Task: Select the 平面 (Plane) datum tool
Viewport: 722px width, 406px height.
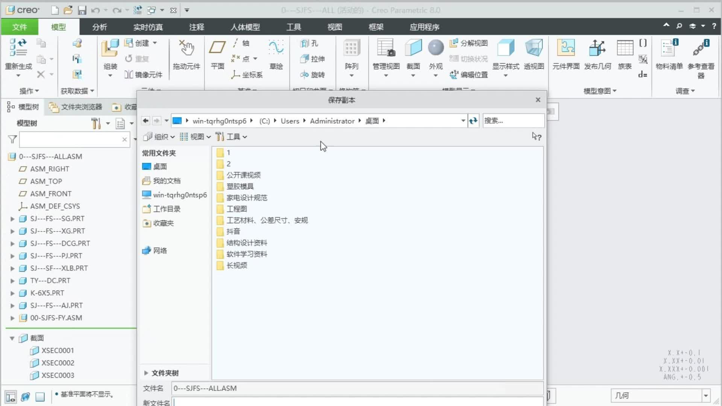Action: point(217,55)
